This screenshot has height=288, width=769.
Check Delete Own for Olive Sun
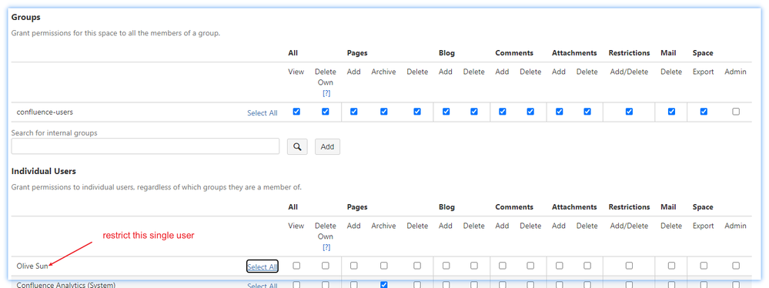[x=325, y=266]
